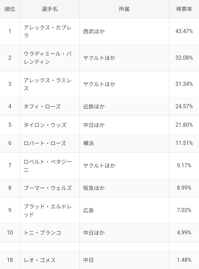The width and height of the screenshot is (199, 269).
Task: Click the 順位 column header
Action: pos(10,9)
